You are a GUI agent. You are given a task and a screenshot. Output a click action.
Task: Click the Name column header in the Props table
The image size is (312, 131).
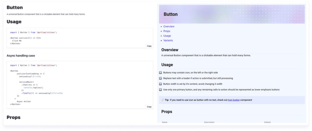165,122
